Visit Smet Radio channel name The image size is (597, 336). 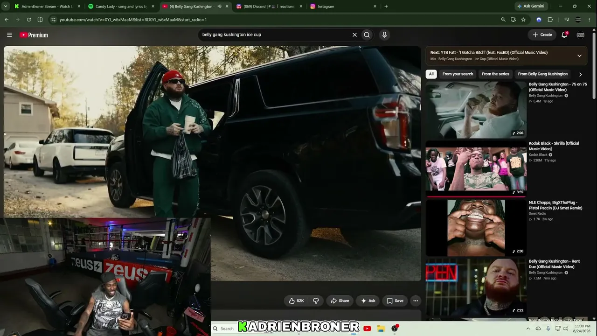[537, 213]
